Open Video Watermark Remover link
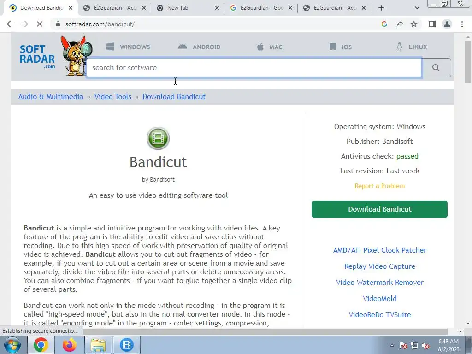 (x=380, y=283)
